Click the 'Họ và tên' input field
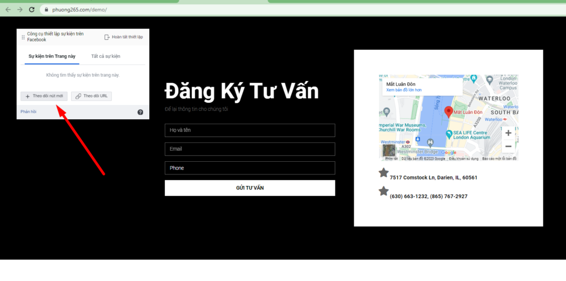This screenshot has width=566, height=281. click(x=250, y=130)
